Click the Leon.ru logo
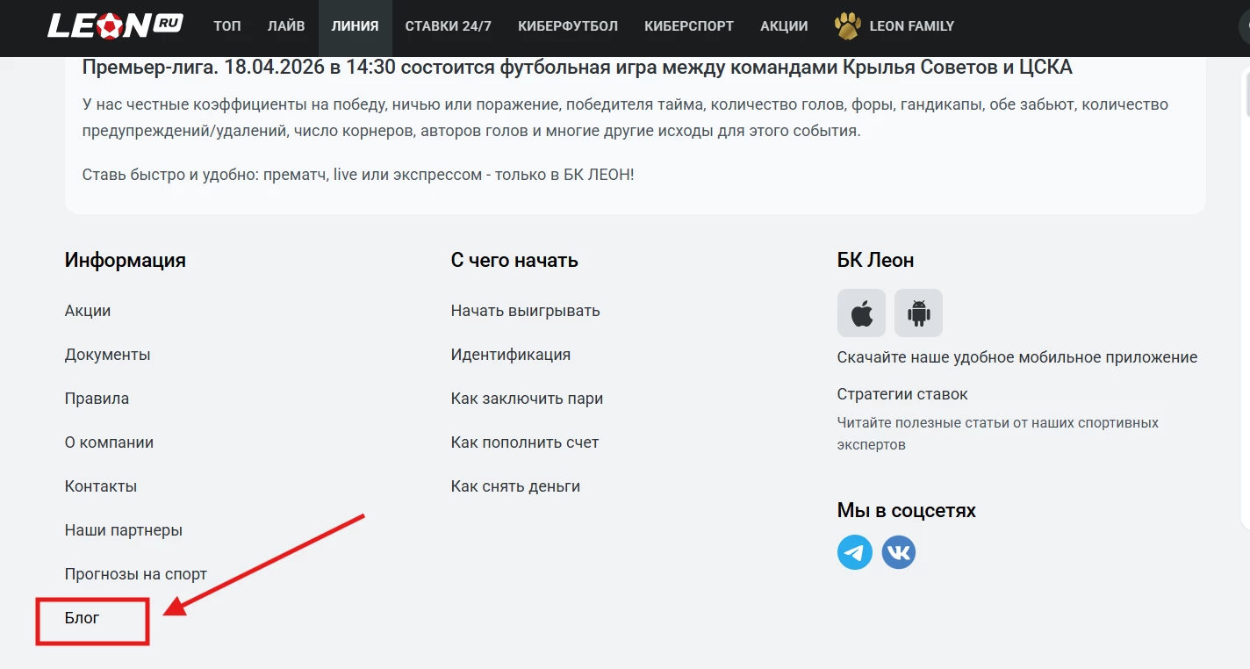The width and height of the screenshot is (1250, 669). point(115,26)
